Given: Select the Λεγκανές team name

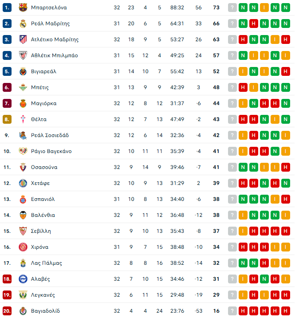Looking at the screenshot, I should coord(43,295).
